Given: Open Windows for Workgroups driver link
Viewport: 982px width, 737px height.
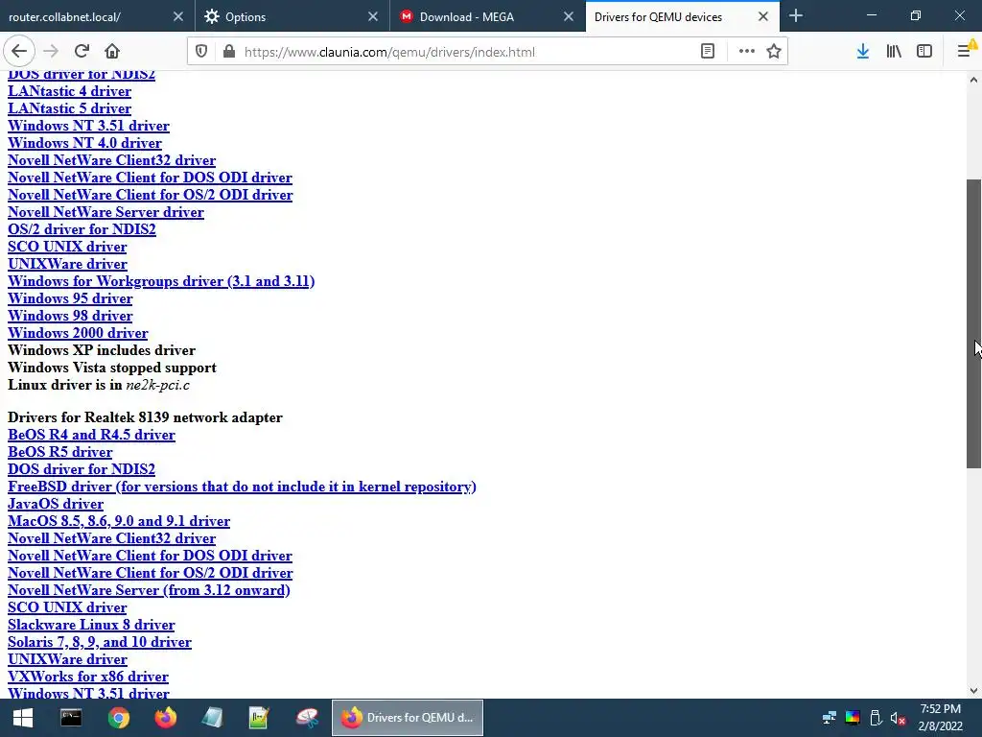Looking at the screenshot, I should click(161, 281).
